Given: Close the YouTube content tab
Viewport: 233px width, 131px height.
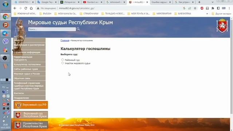Looking at the screenshot, I should pyautogui.click(x=102, y=2).
